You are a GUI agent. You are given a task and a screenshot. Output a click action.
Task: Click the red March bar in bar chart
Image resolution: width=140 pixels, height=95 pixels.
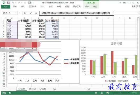(112, 63)
